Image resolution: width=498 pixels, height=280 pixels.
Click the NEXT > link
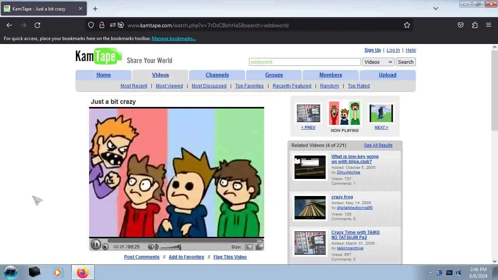point(381,128)
